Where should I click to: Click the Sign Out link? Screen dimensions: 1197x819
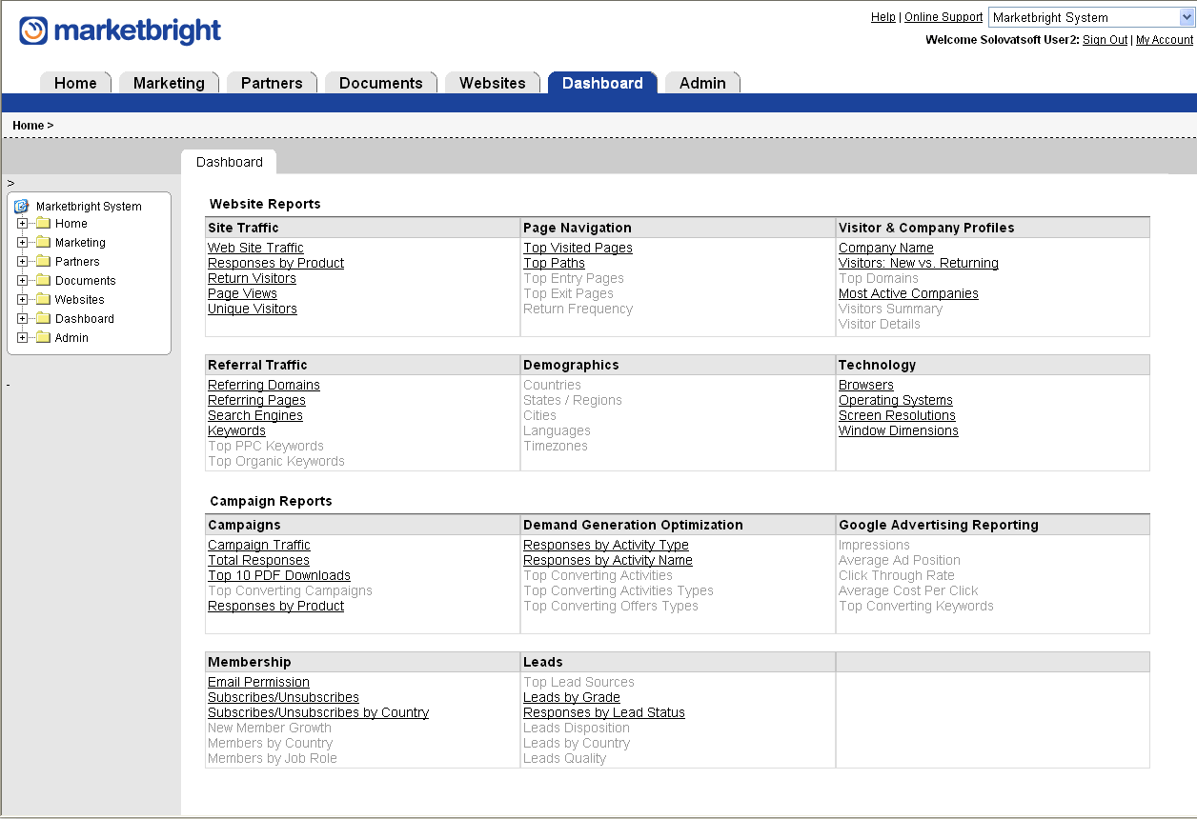[x=1105, y=40]
